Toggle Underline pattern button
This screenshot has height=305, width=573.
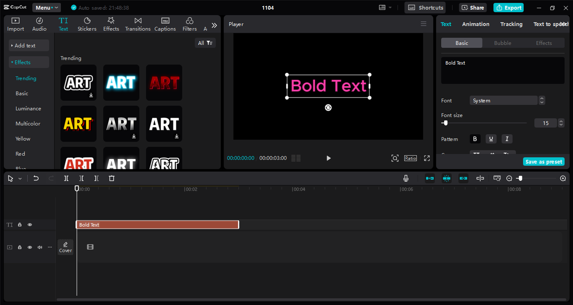[491, 139]
